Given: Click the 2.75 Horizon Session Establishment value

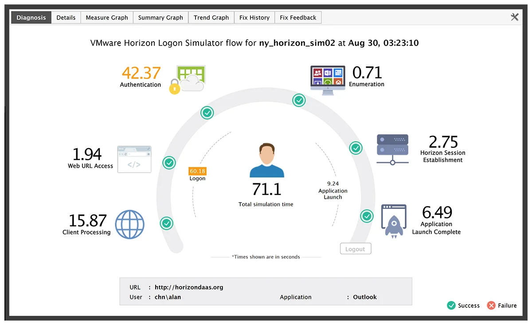Looking at the screenshot, I should tap(443, 142).
